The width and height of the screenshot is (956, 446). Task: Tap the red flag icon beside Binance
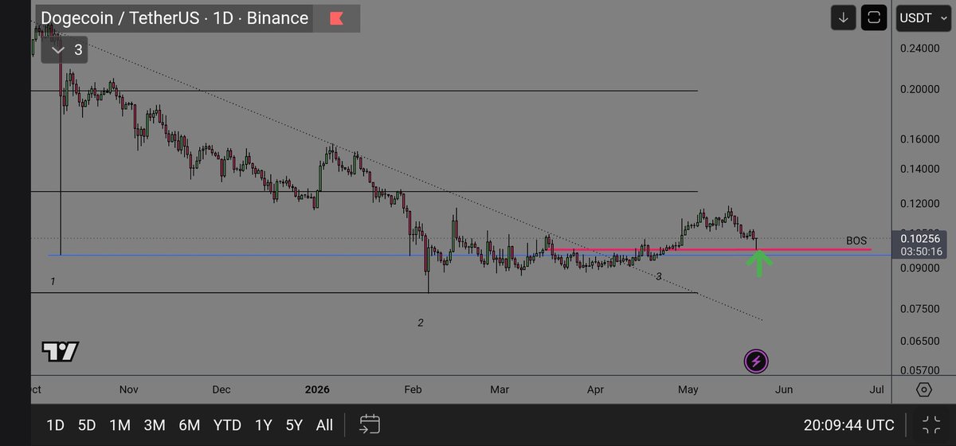tap(337, 18)
